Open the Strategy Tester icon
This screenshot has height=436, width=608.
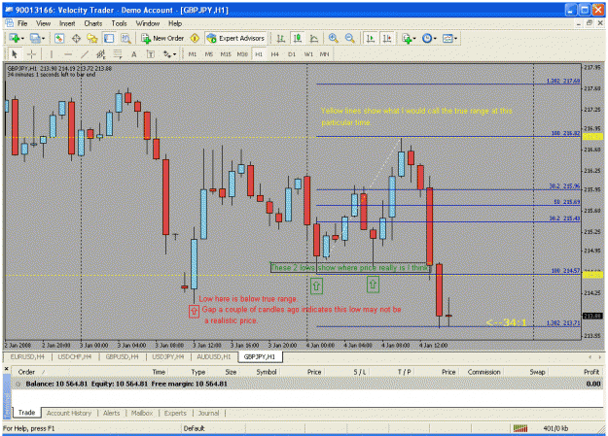[x=125, y=38]
